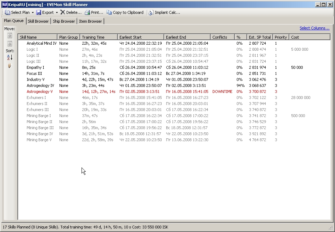This screenshot has width=335, height=232.
Task: Switch to the Plan Queue tab
Action: tap(14, 21)
